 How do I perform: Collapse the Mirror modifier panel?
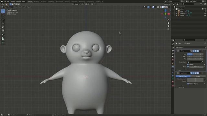176,51
